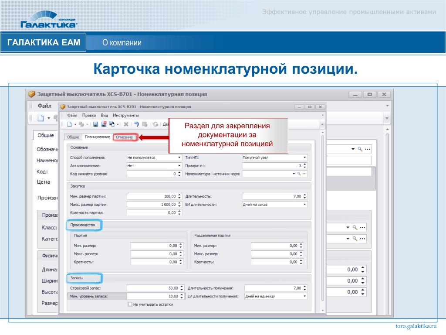
Task: Click the Delete X icon in the toolbar
Action: (126, 124)
